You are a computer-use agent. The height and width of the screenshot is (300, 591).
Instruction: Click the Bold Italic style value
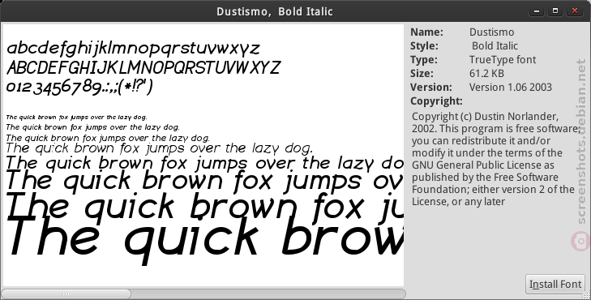495,46
